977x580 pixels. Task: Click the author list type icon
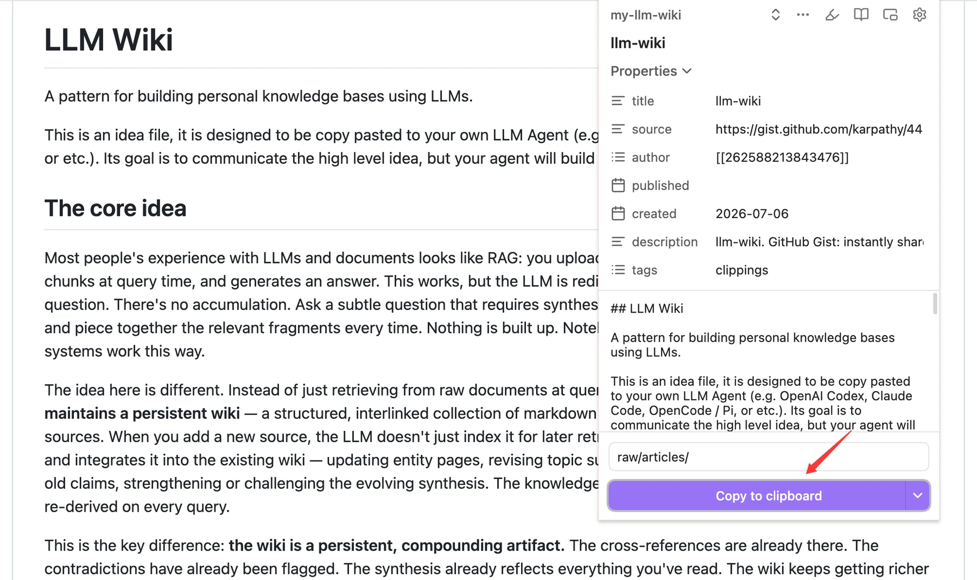618,157
